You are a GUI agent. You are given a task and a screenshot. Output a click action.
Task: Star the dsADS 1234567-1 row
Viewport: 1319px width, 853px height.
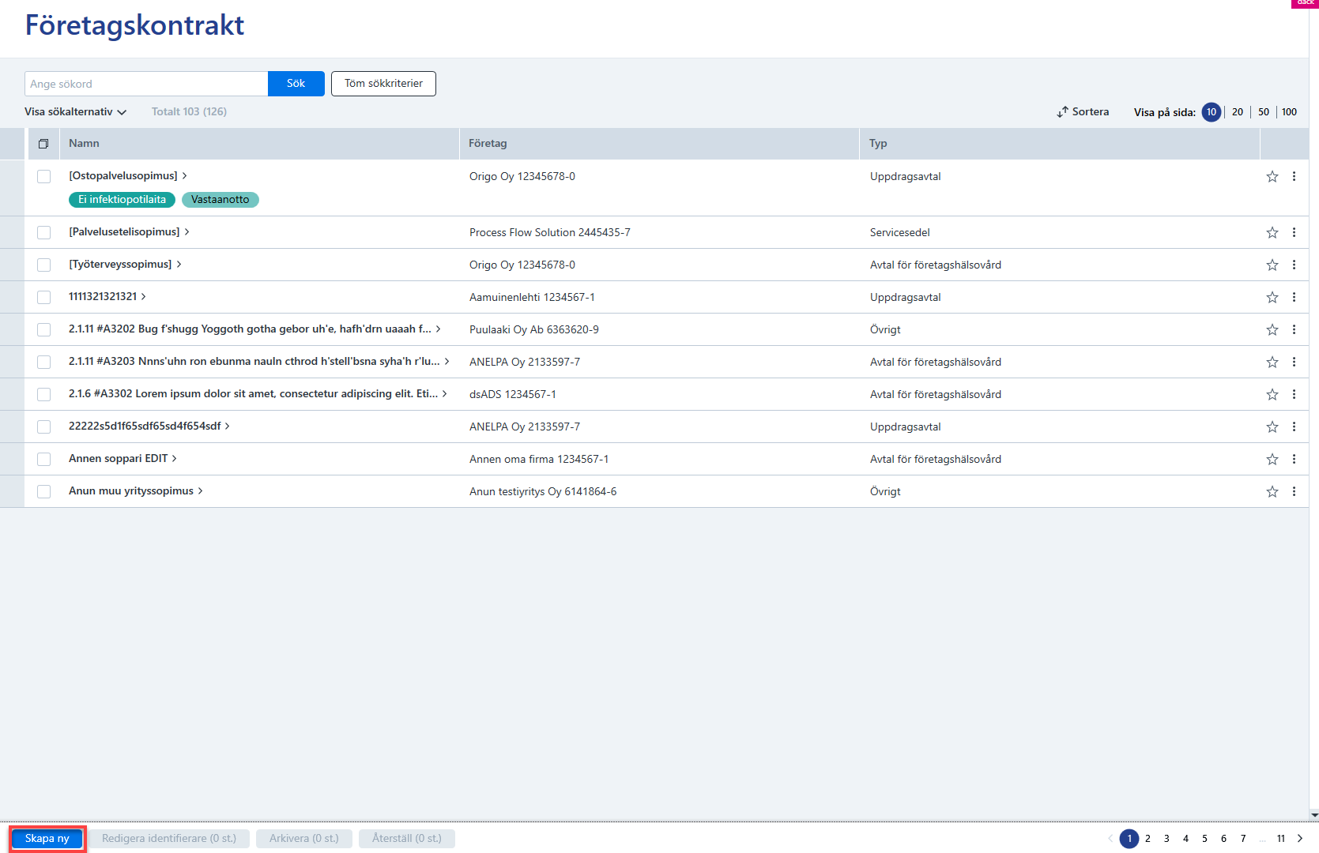coord(1272,395)
